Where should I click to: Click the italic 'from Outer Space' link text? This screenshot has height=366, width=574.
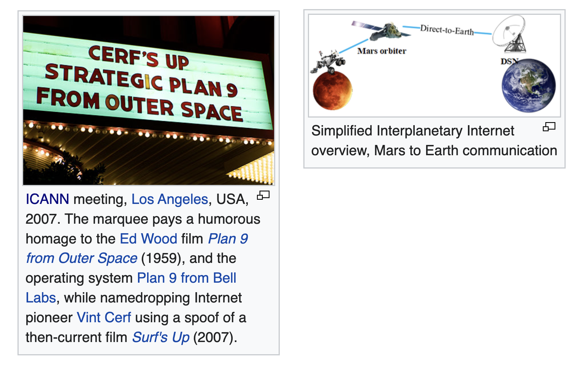coord(81,258)
